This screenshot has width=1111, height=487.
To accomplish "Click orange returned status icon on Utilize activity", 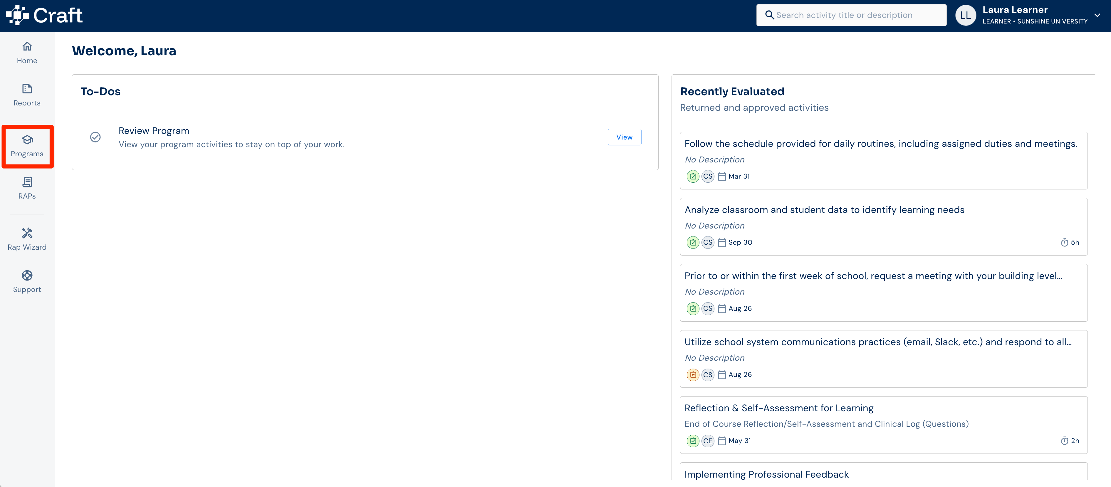I will [x=693, y=375].
